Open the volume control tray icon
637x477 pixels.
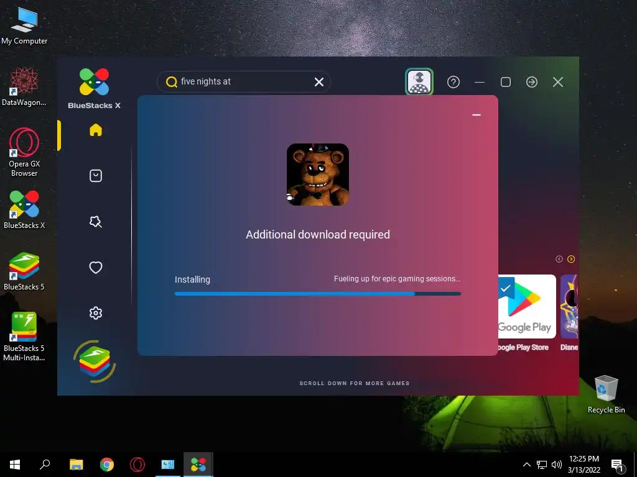coord(557,465)
